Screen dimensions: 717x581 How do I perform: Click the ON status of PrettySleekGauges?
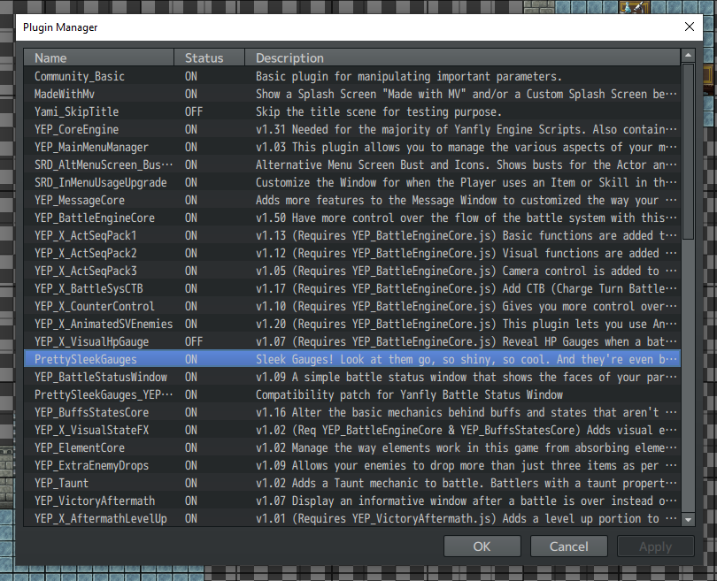click(x=191, y=359)
